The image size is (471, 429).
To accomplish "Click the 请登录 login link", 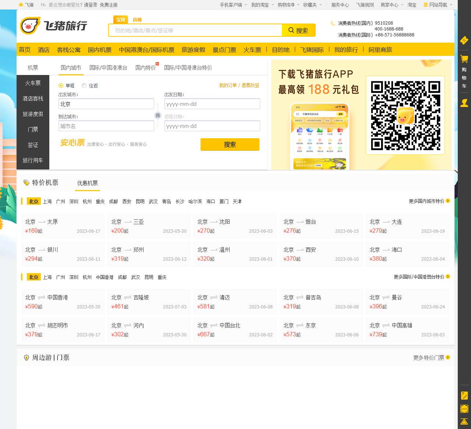I will pos(91,5).
